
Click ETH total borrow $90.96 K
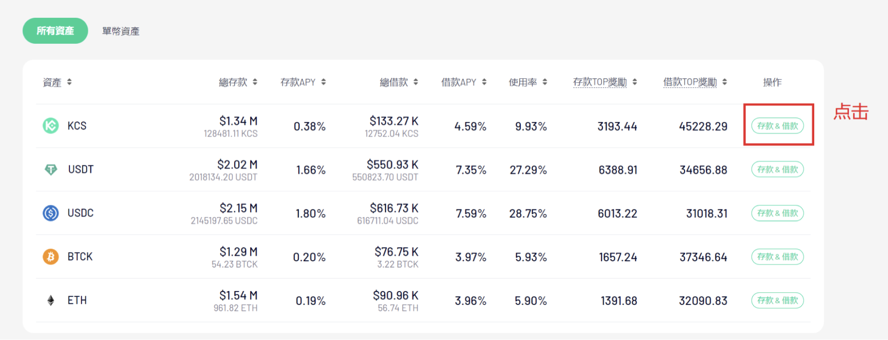click(x=396, y=295)
